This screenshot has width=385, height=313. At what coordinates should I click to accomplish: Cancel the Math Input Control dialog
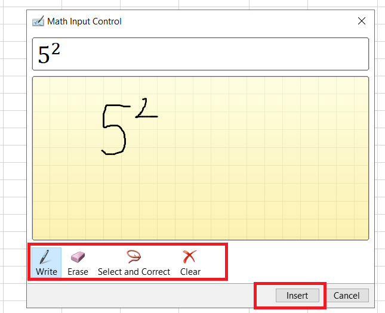click(346, 295)
